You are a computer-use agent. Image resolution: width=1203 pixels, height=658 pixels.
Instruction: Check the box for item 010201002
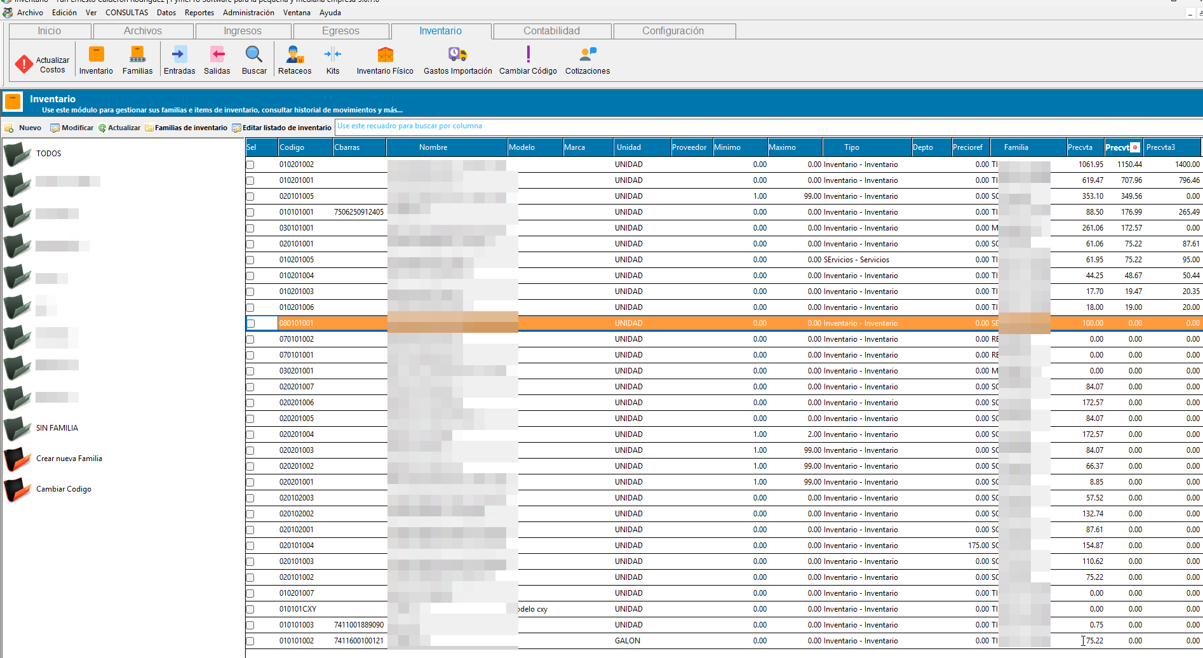pos(250,165)
